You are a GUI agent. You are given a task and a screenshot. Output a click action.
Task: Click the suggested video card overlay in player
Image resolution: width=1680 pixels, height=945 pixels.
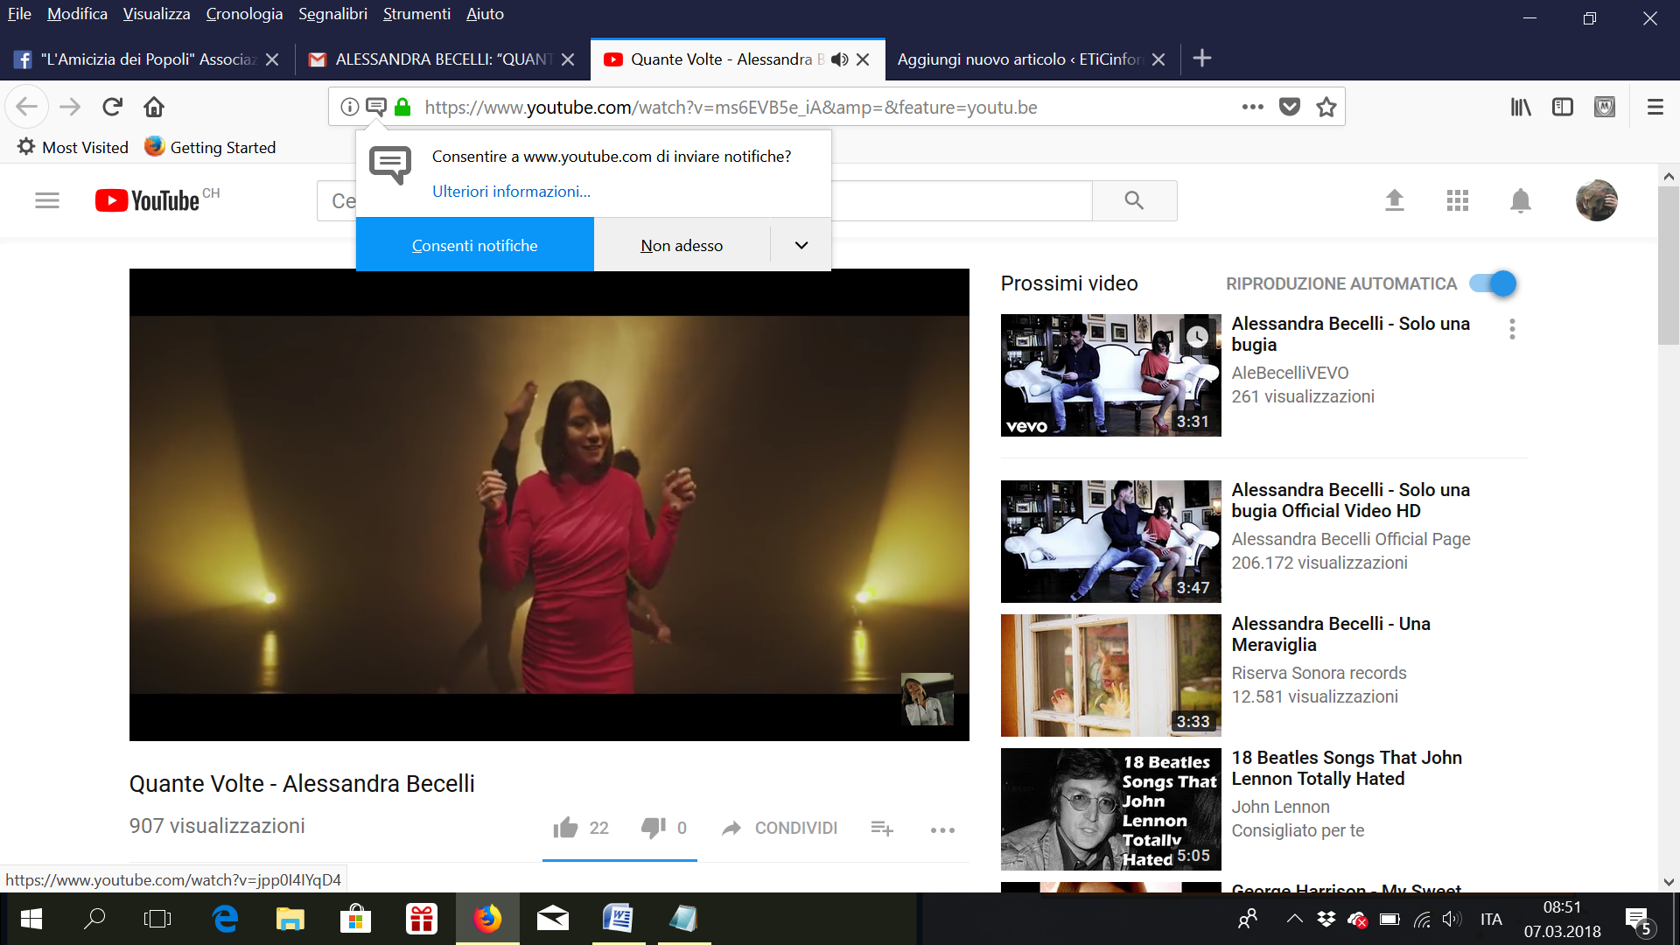pos(927,699)
